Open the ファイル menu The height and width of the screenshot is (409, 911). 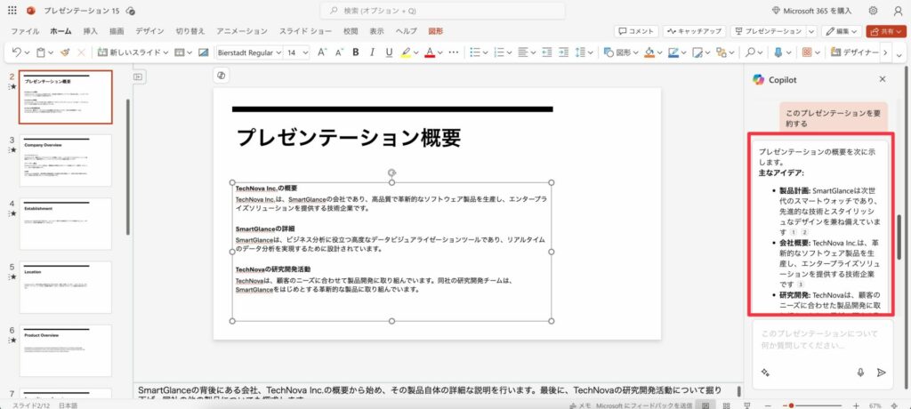[x=25, y=31]
